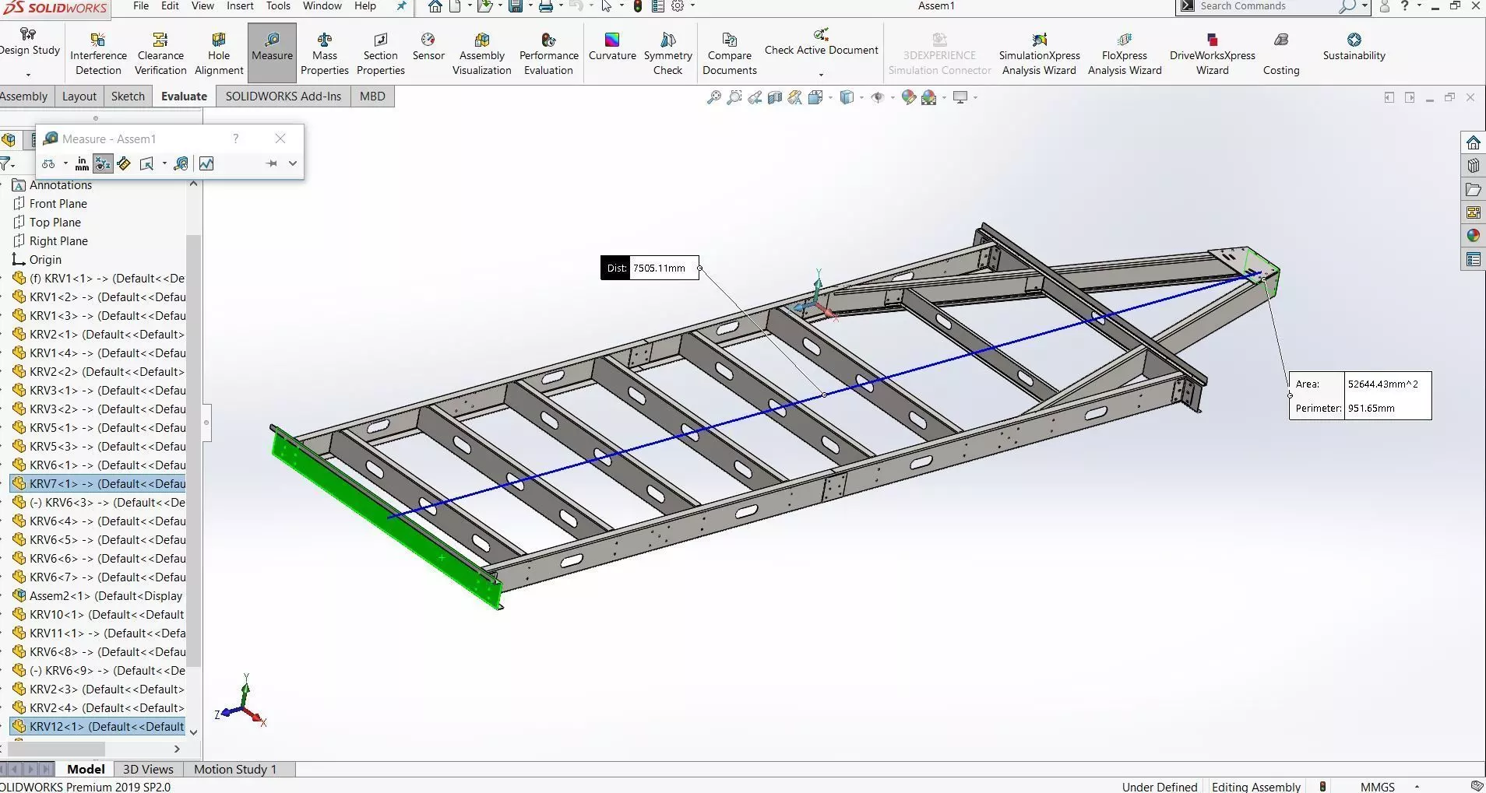The width and height of the screenshot is (1486, 793).
Task: Click Zoom to Fit in view toolbar
Action: tap(713, 97)
